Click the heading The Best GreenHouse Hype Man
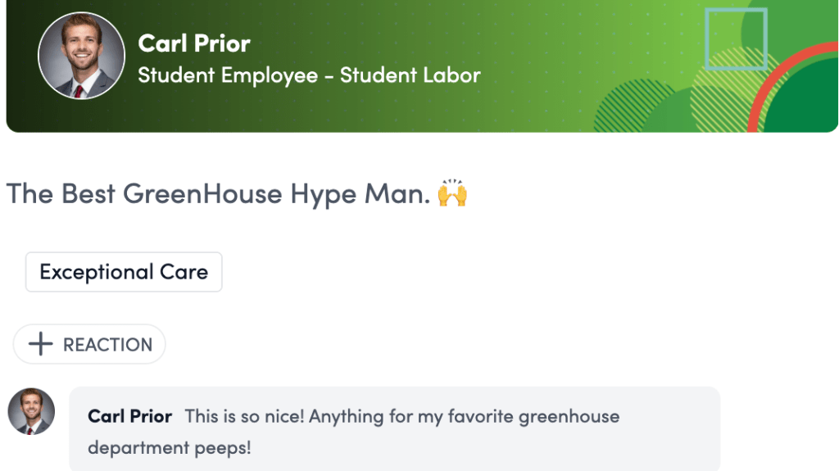Viewport: 839px width, 471px height. coord(218,194)
